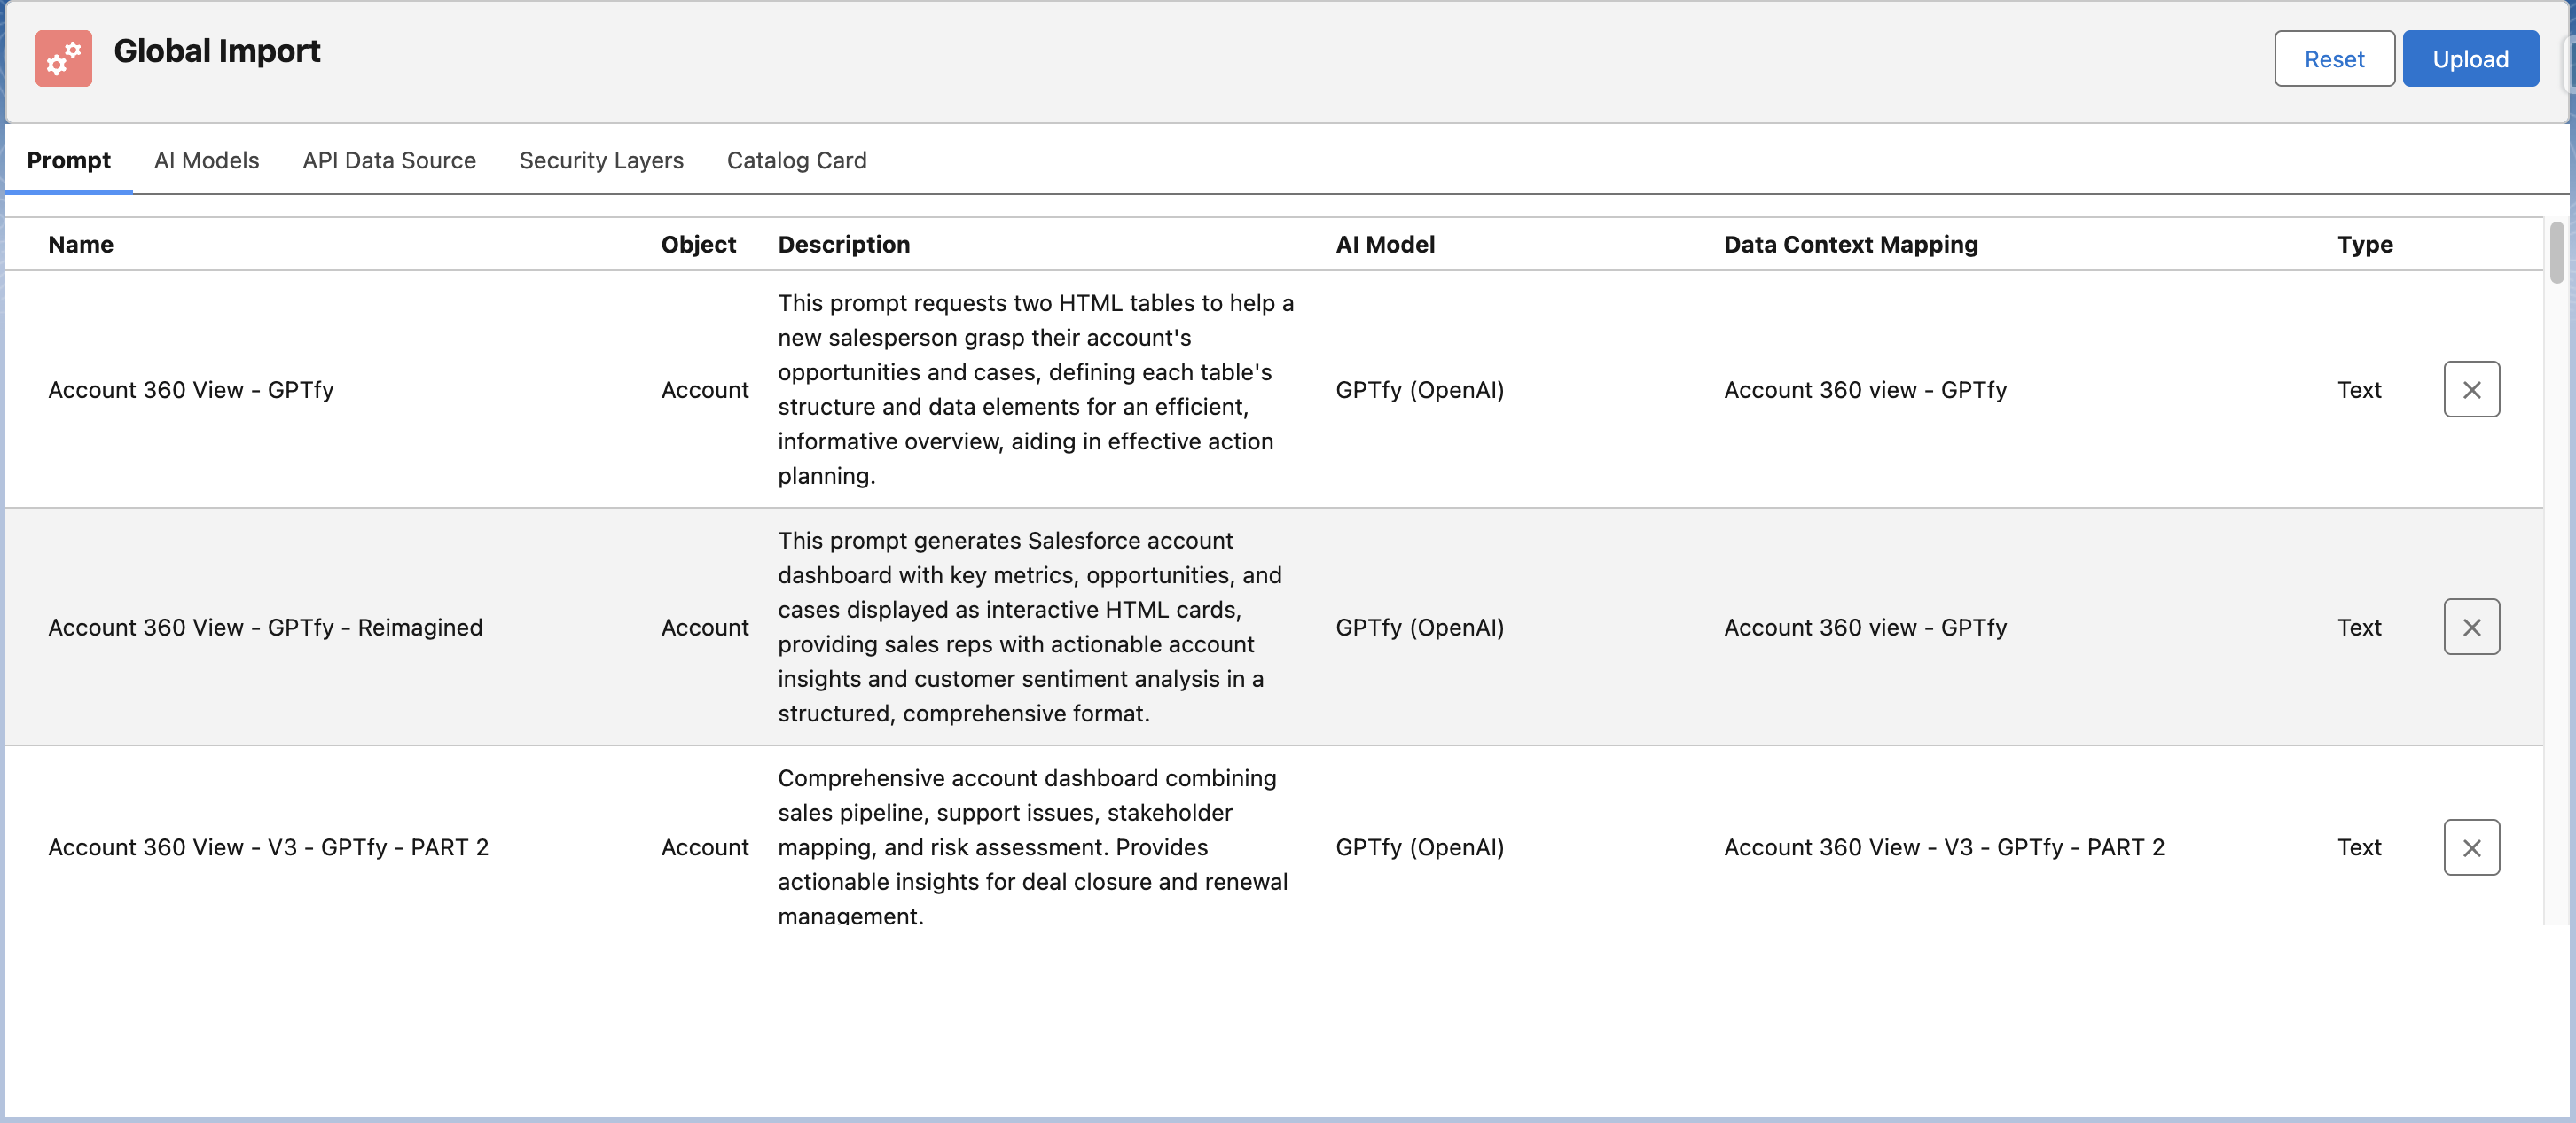The width and height of the screenshot is (2576, 1123).
Task: Click the Name column header
Action: (x=80, y=244)
